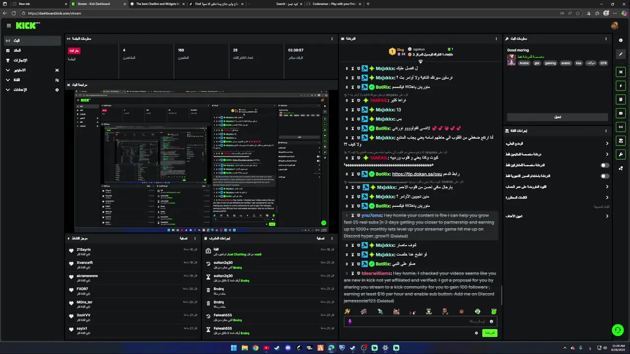
Task: Click the pencil edit icon in right rail
Action: [x=621, y=55]
